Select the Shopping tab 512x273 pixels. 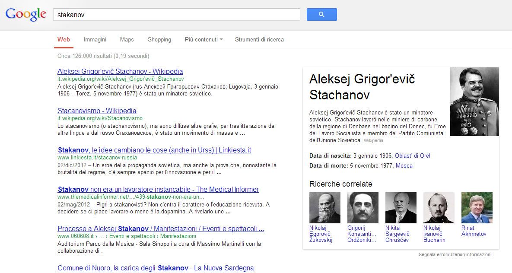tap(159, 39)
